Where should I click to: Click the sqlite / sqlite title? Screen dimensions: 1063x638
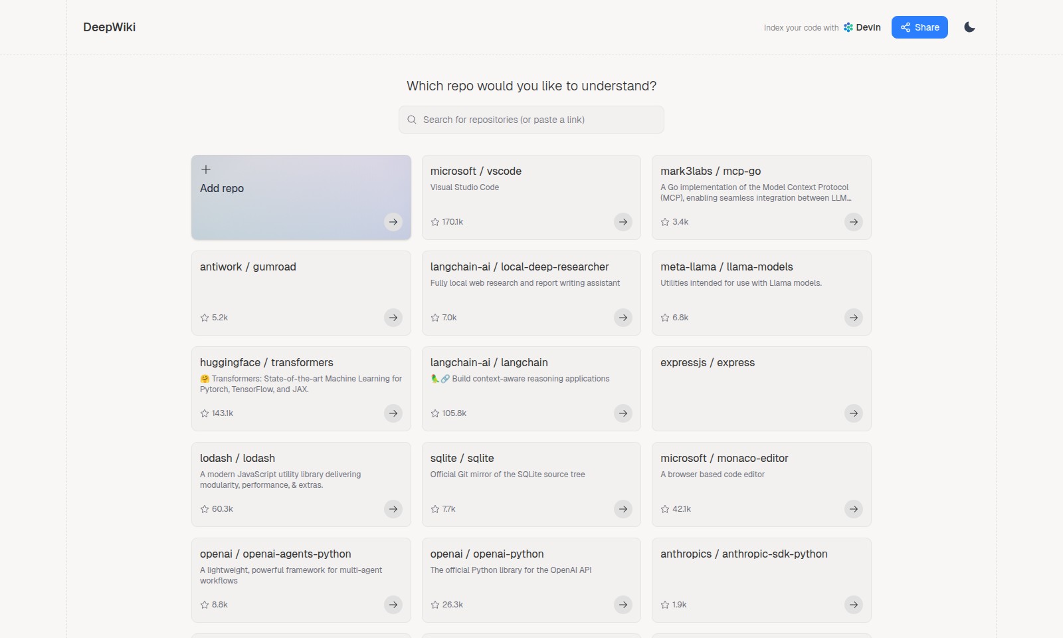tap(462, 458)
